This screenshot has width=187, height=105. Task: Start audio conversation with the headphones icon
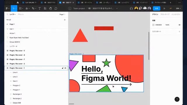(x=131, y=8)
